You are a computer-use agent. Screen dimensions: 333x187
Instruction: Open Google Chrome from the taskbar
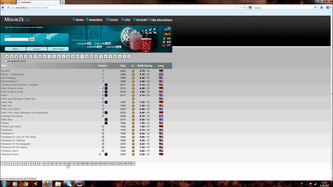click(25, 184)
